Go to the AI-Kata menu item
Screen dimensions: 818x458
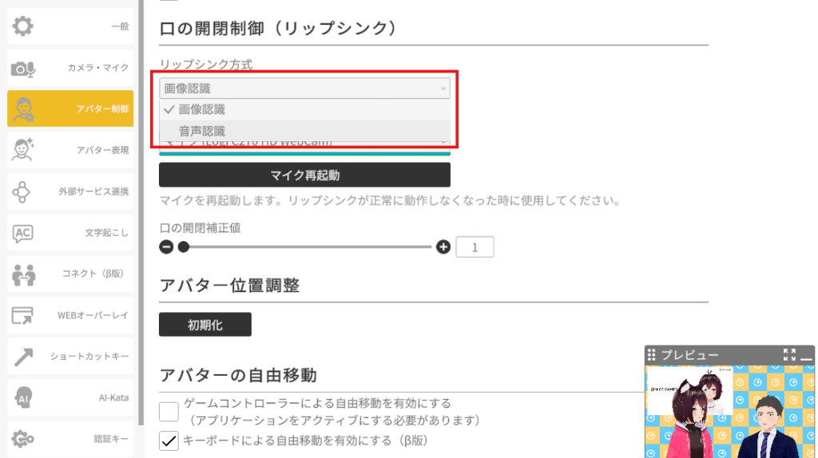click(70, 397)
